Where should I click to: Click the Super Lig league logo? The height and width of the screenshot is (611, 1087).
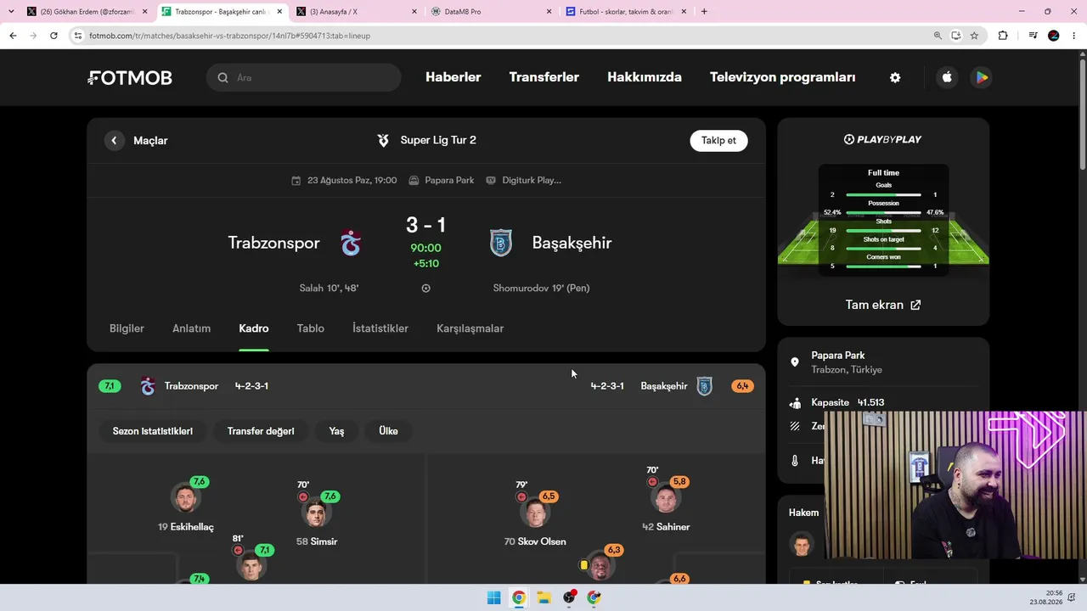pyautogui.click(x=384, y=140)
